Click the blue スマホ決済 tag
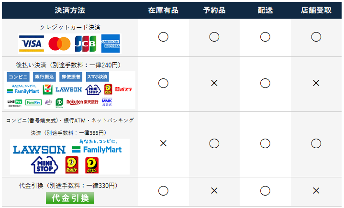Image resolution: width=344 pixels, height=208 pixels. 97,77
